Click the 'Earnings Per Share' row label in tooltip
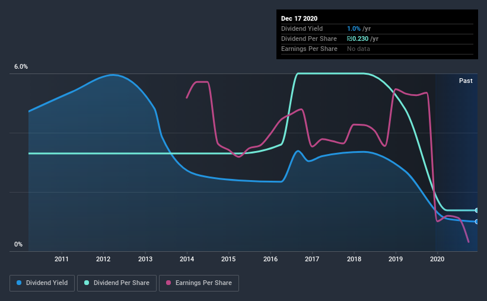 point(309,49)
